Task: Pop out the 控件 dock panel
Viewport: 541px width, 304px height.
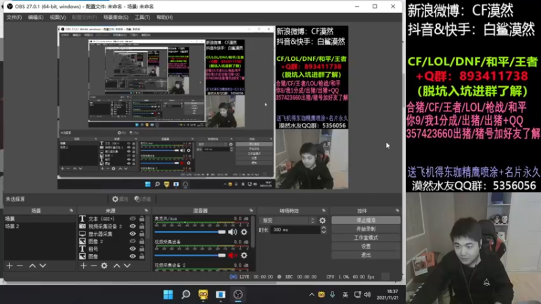Action: click(x=398, y=210)
